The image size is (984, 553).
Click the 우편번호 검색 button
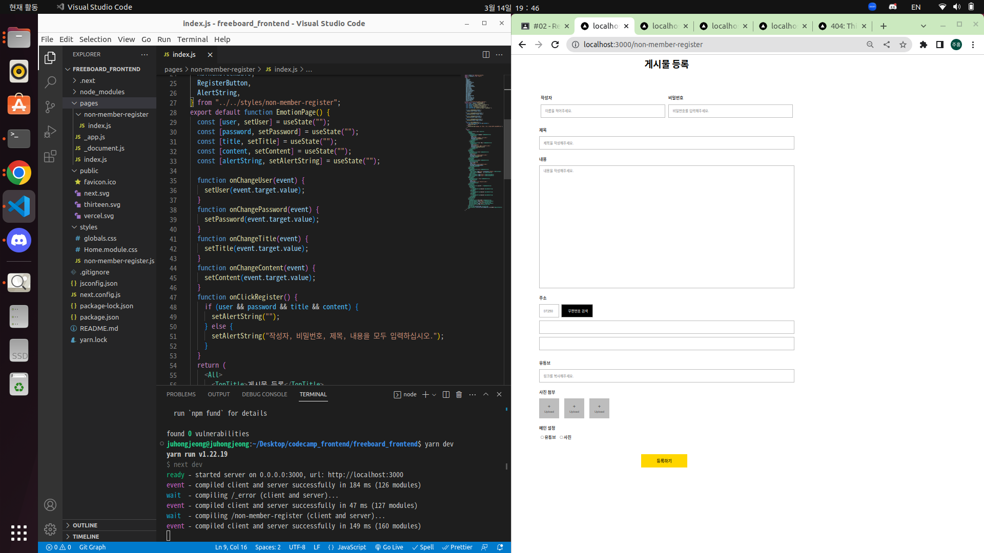pyautogui.click(x=577, y=311)
